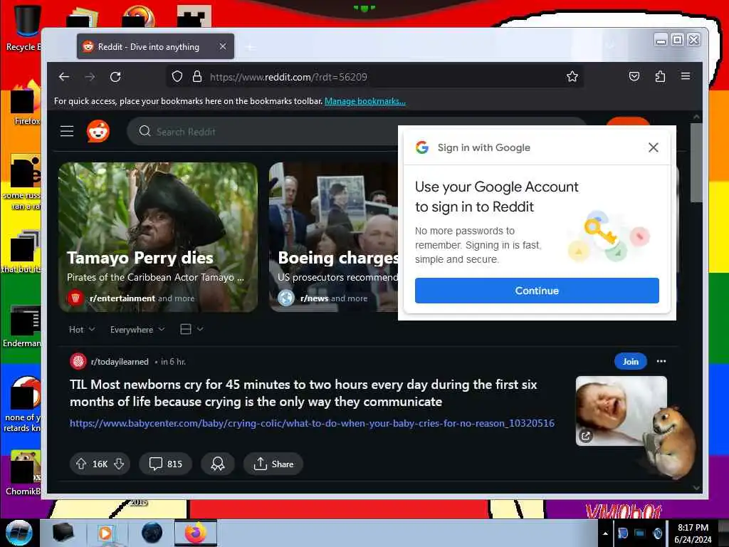The image size is (729, 547).
Task: Show hidden system tray icons arrow
Action: coord(605,533)
